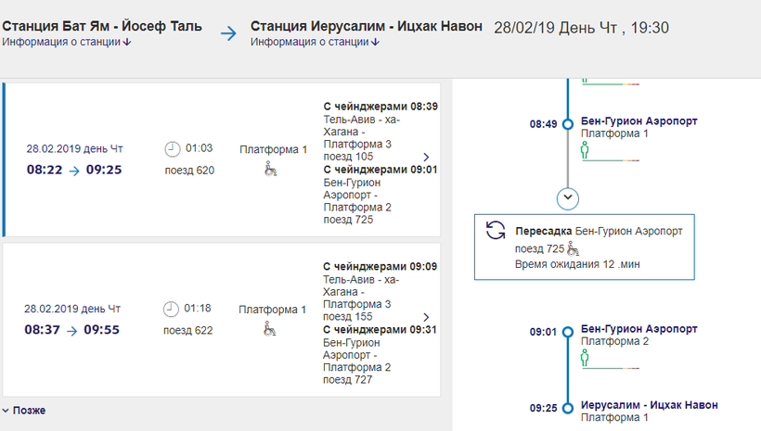Screen dimensions: 761x431
Task: Expand hidden stops with the circle chevron
Action: click(568, 197)
